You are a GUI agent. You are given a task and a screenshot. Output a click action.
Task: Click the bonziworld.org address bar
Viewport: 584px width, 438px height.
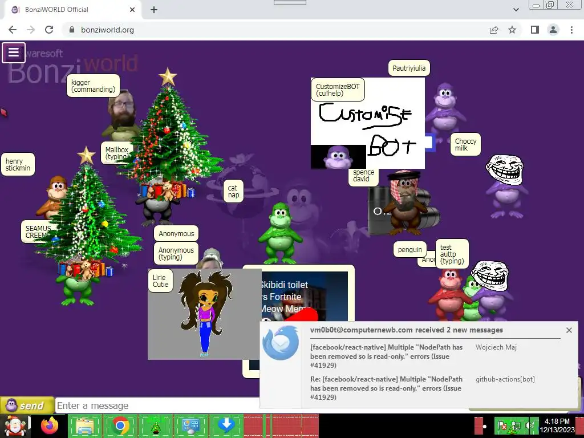tap(275, 30)
